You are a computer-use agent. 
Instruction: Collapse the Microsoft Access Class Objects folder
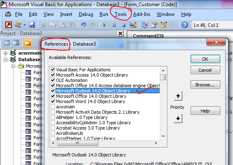click(x=13, y=66)
